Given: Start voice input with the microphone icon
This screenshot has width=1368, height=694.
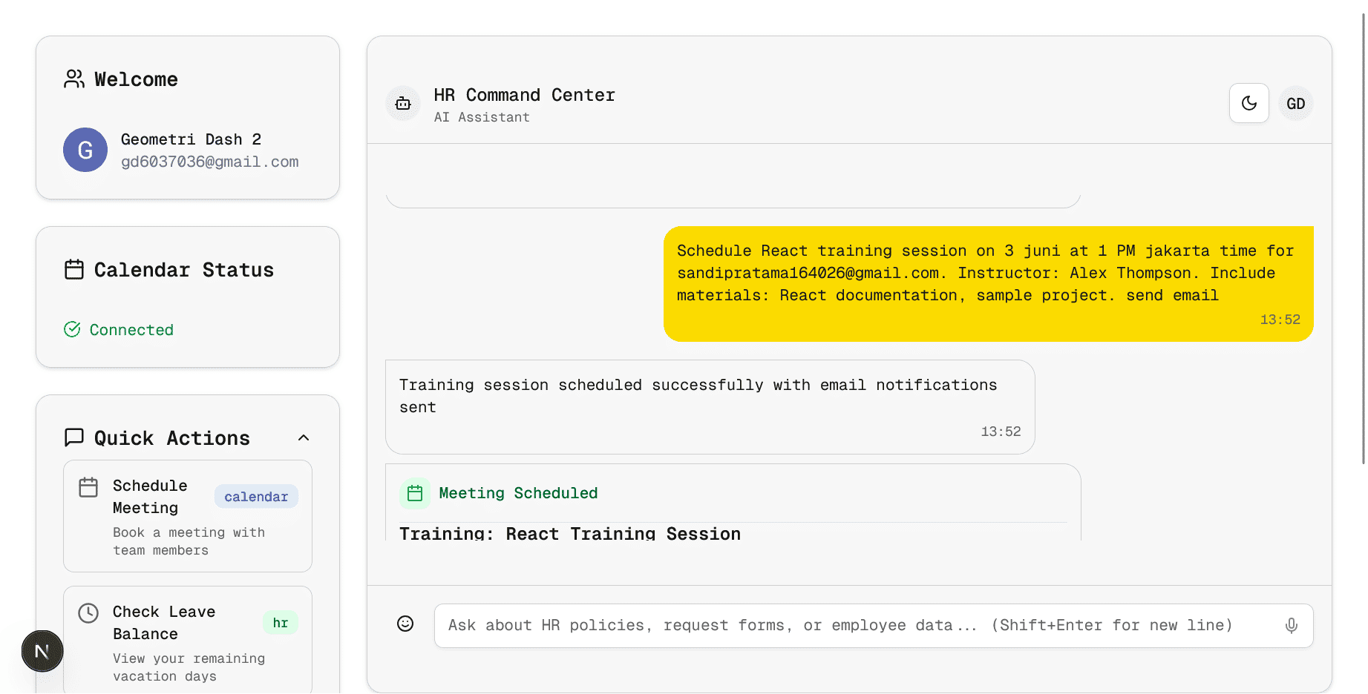Looking at the screenshot, I should (x=1292, y=626).
